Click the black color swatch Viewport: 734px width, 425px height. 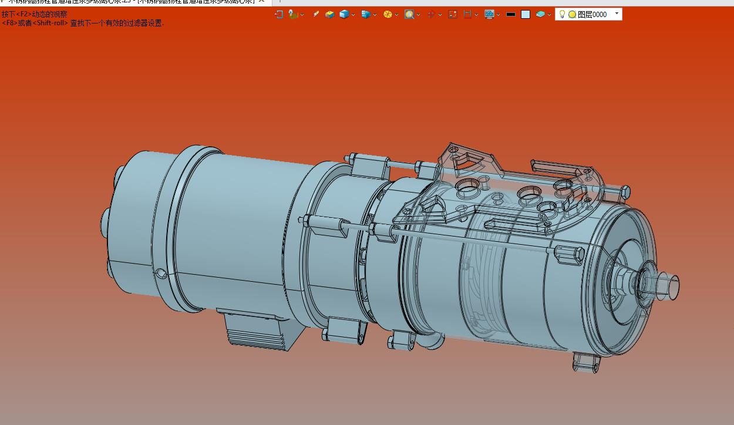coord(511,14)
